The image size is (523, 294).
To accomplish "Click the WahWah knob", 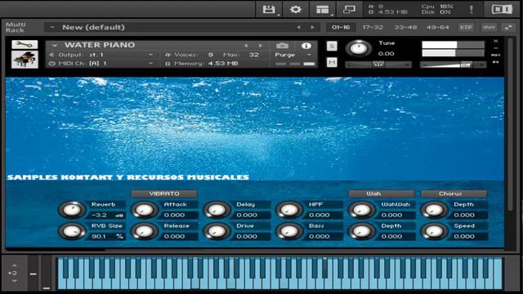I will tap(361, 210).
